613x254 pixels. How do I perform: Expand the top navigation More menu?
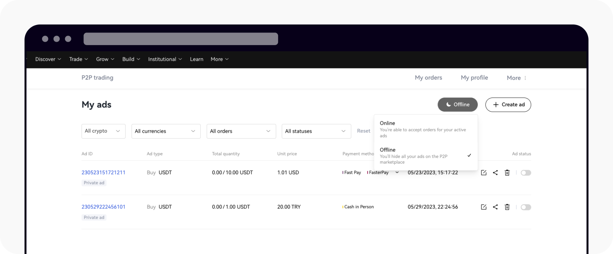click(220, 59)
